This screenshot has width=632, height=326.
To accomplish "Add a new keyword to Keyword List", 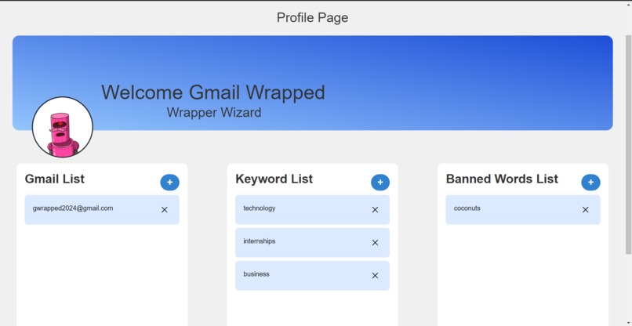I will 380,183.
